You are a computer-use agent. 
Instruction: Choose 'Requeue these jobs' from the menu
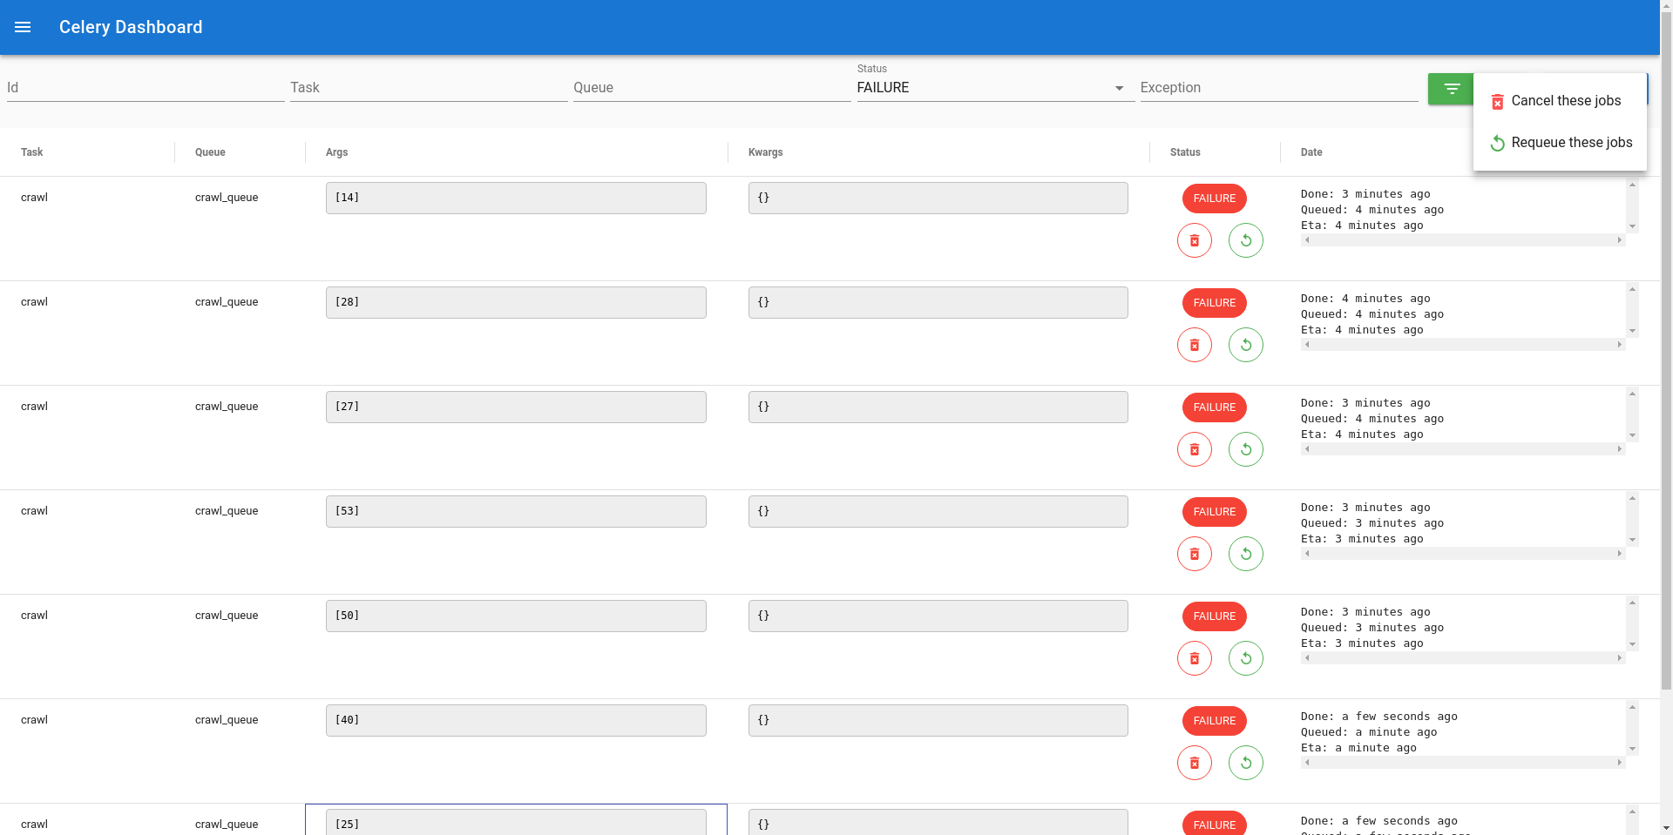coord(1560,143)
